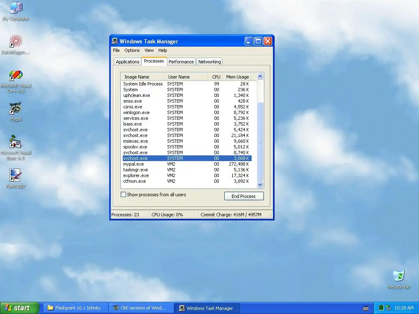
Task: Select the taskmgr.exe process
Action: [x=187, y=170]
